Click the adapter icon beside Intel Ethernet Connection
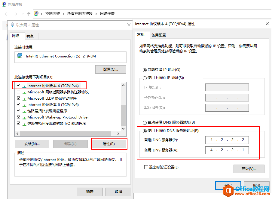Image resolution: width=272 pixels, height=199 pixels. pyautogui.click(x=19, y=55)
